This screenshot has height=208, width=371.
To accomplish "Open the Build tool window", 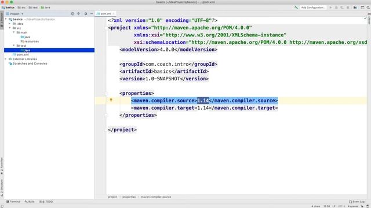I will pos(30,202).
